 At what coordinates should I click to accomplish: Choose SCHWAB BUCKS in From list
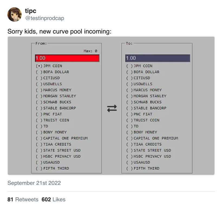[x=39, y=102]
